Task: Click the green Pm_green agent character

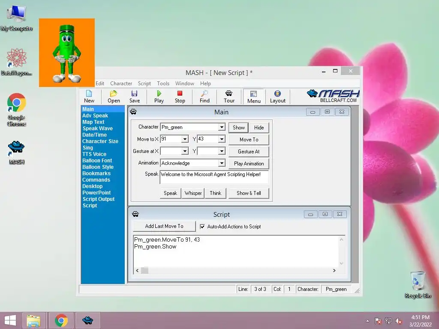Action: click(66, 53)
